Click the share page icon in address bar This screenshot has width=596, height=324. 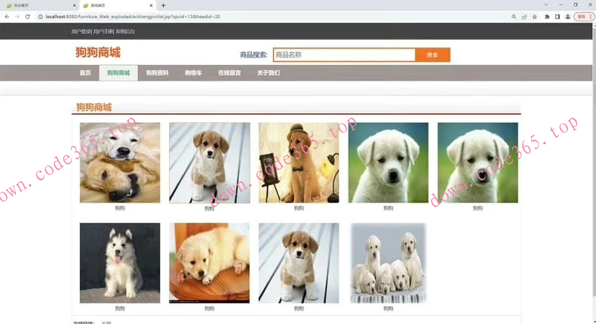pos(524,16)
